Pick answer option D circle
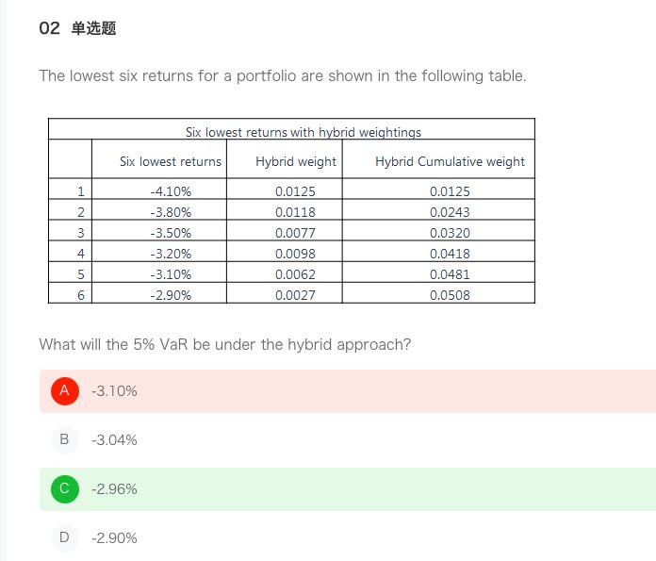The height and width of the screenshot is (561, 656). (x=64, y=537)
